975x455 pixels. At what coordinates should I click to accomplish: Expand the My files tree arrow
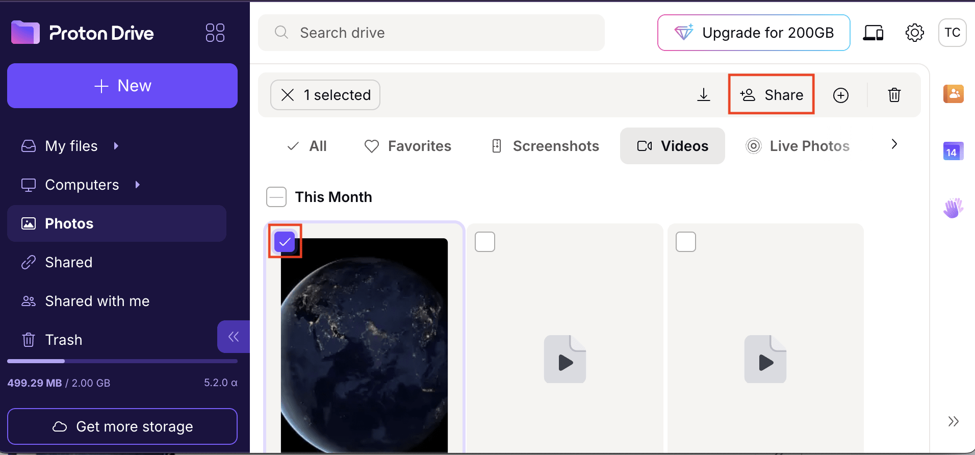pyautogui.click(x=116, y=146)
